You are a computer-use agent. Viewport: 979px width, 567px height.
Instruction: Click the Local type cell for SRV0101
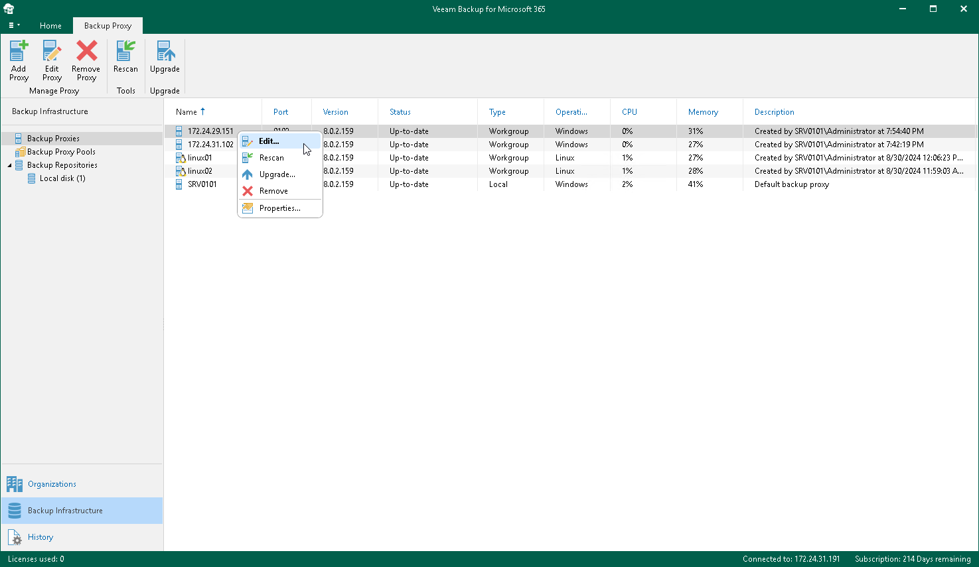click(498, 184)
